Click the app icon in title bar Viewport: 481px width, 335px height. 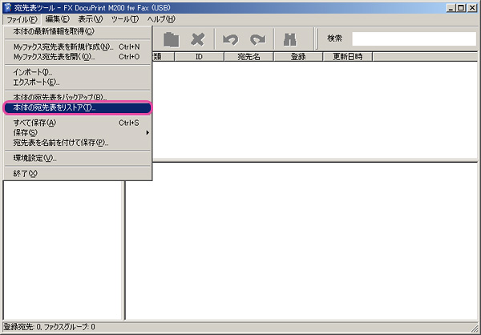[7, 7]
